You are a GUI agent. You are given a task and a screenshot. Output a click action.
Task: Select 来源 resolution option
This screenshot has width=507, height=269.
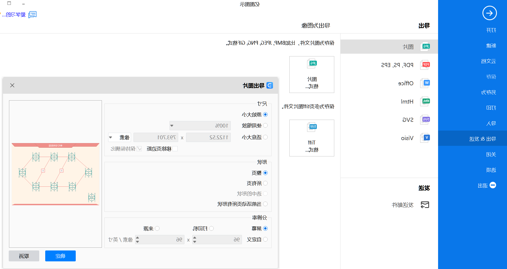(x=157, y=228)
